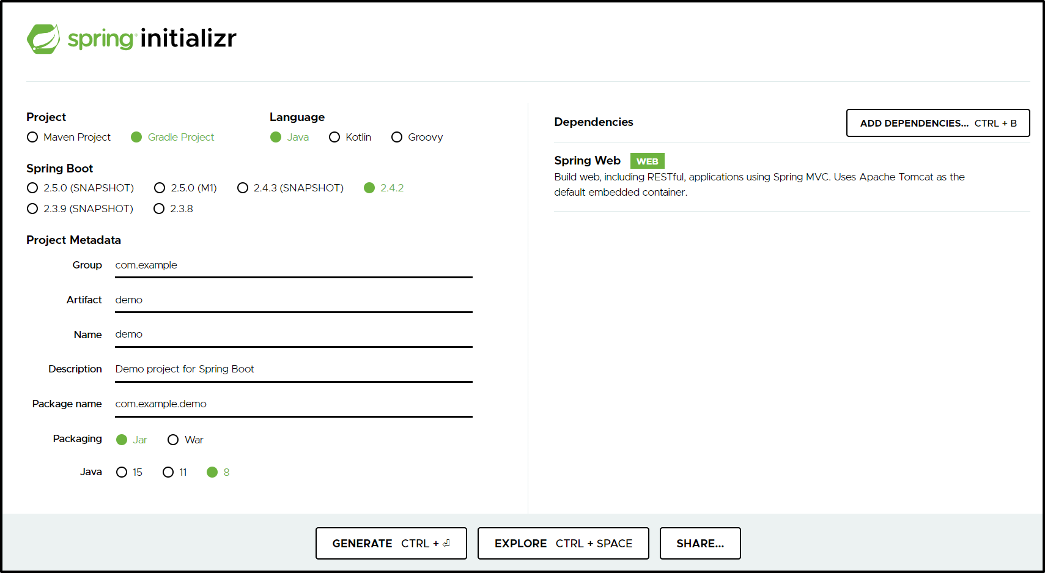1045x573 pixels.
Task: Click the Spring Boot section heading
Action: (x=59, y=168)
